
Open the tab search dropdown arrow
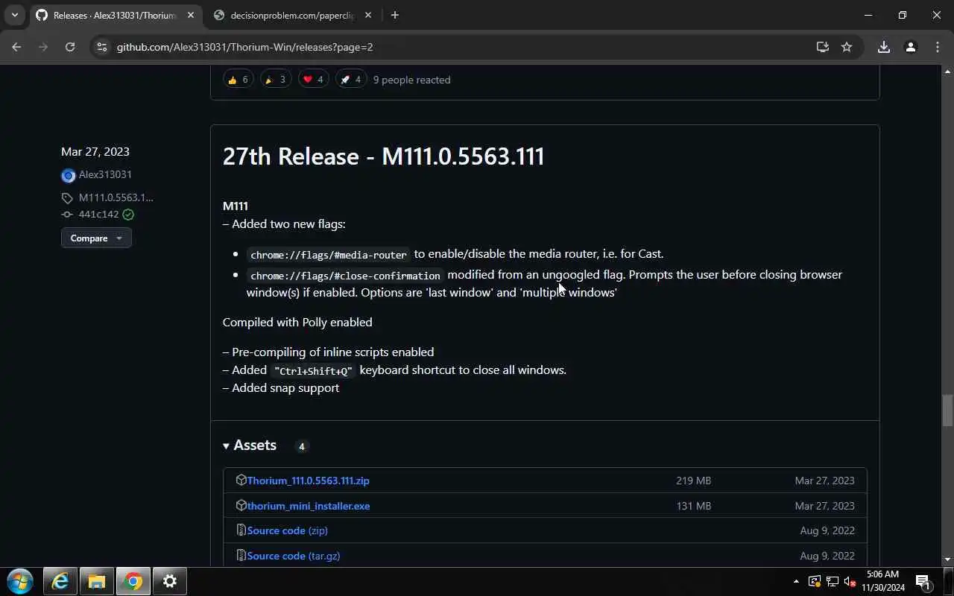pyautogui.click(x=14, y=15)
